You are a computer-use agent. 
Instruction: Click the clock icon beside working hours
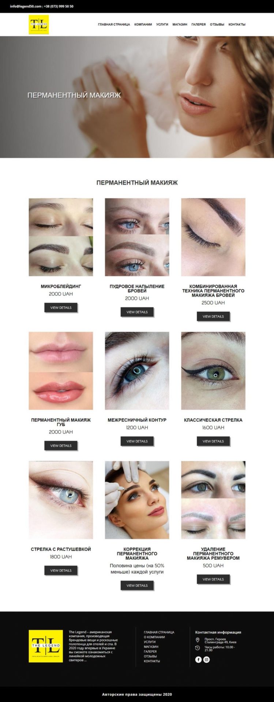(198, 648)
